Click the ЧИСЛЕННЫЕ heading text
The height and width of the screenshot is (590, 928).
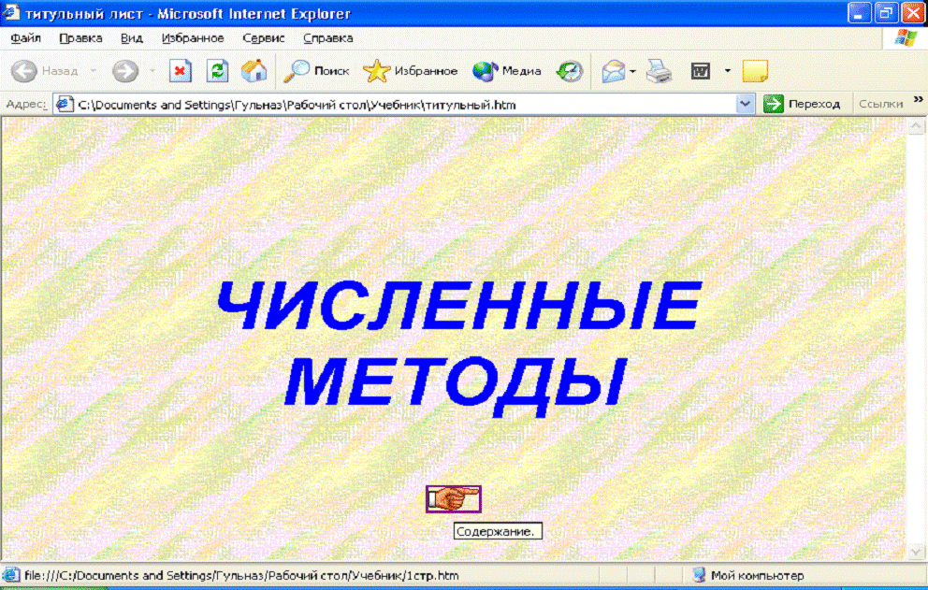coord(460,307)
